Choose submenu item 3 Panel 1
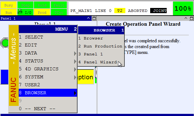The image size is (194, 116). (101, 54)
